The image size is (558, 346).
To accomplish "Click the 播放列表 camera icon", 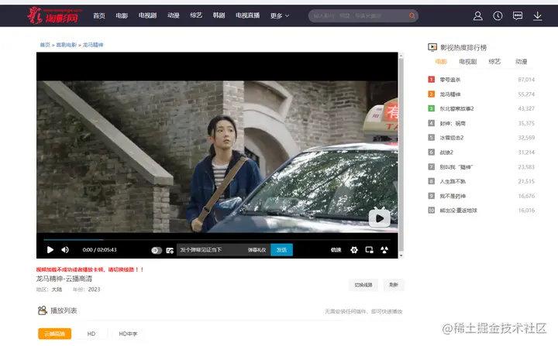I will pos(43,310).
